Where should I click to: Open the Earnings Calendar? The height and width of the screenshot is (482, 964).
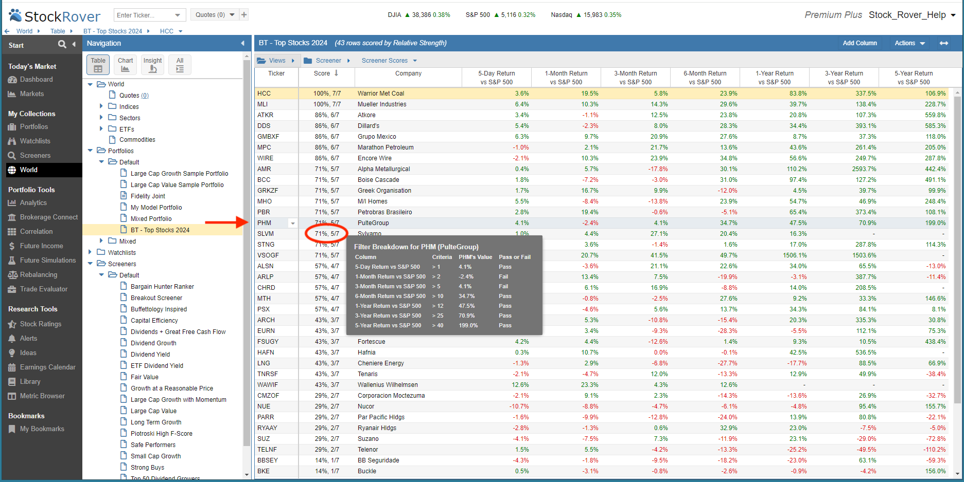click(x=47, y=367)
